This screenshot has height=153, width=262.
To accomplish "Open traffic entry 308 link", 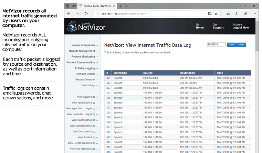I will click(108, 113).
